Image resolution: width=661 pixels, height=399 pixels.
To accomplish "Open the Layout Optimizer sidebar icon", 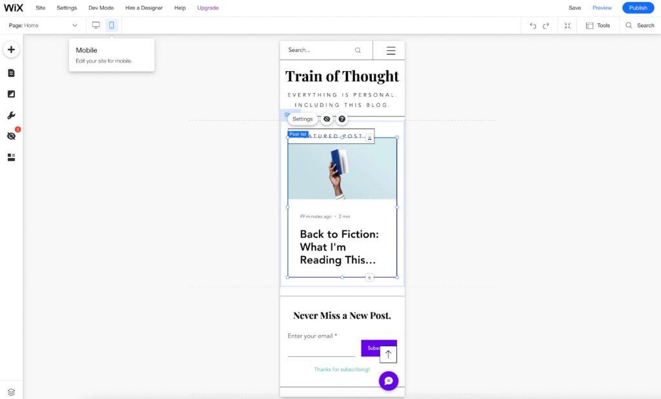I will (11, 157).
